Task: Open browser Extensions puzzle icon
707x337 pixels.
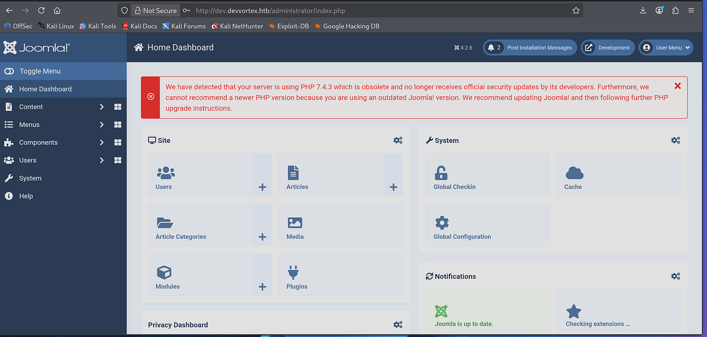Action: [x=675, y=10]
